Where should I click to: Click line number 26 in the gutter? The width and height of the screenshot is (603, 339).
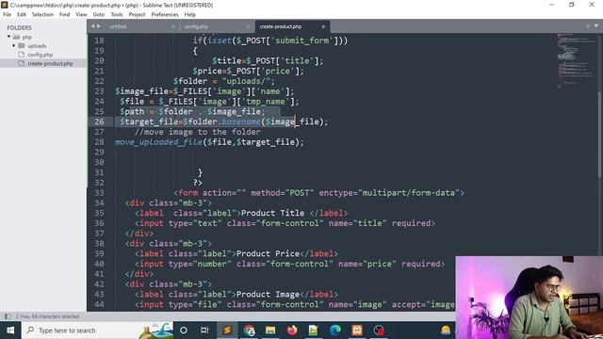point(99,121)
